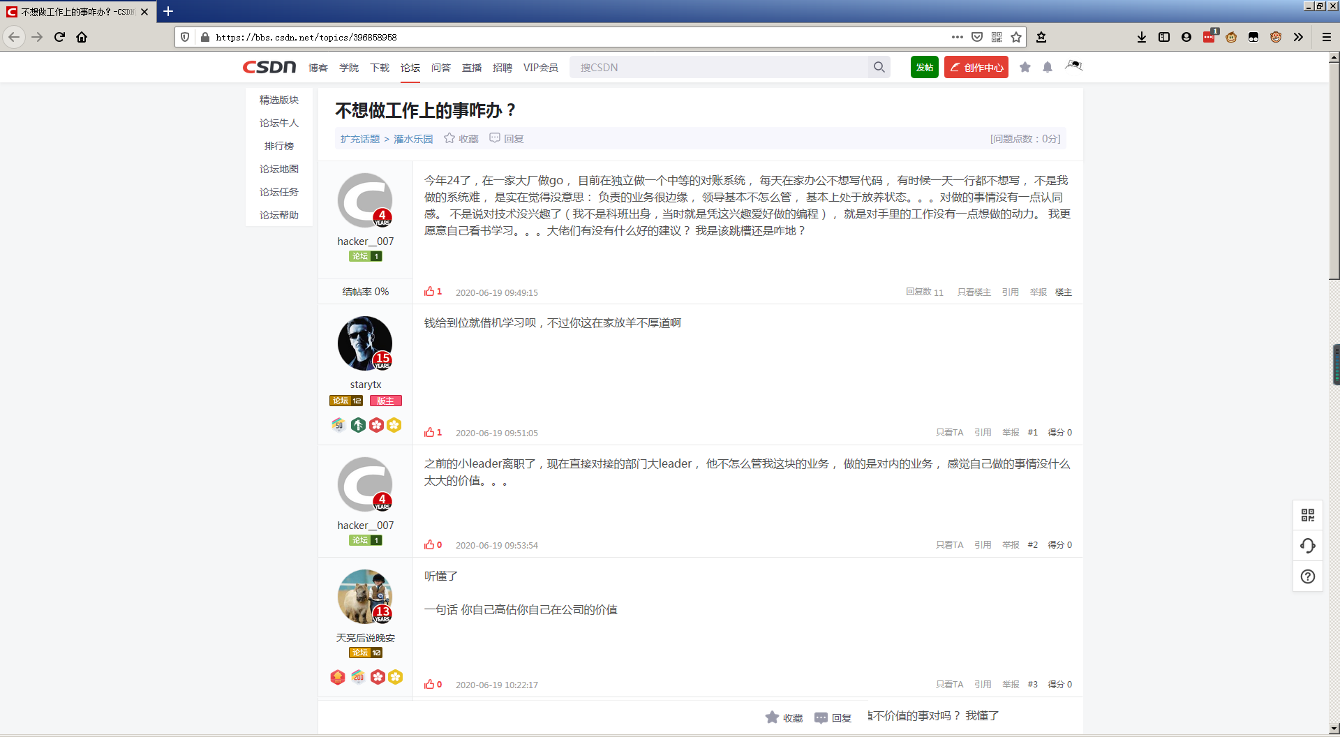Image resolution: width=1340 pixels, height=737 pixels.
Task: Run a search with the magnifier icon
Action: click(x=879, y=67)
